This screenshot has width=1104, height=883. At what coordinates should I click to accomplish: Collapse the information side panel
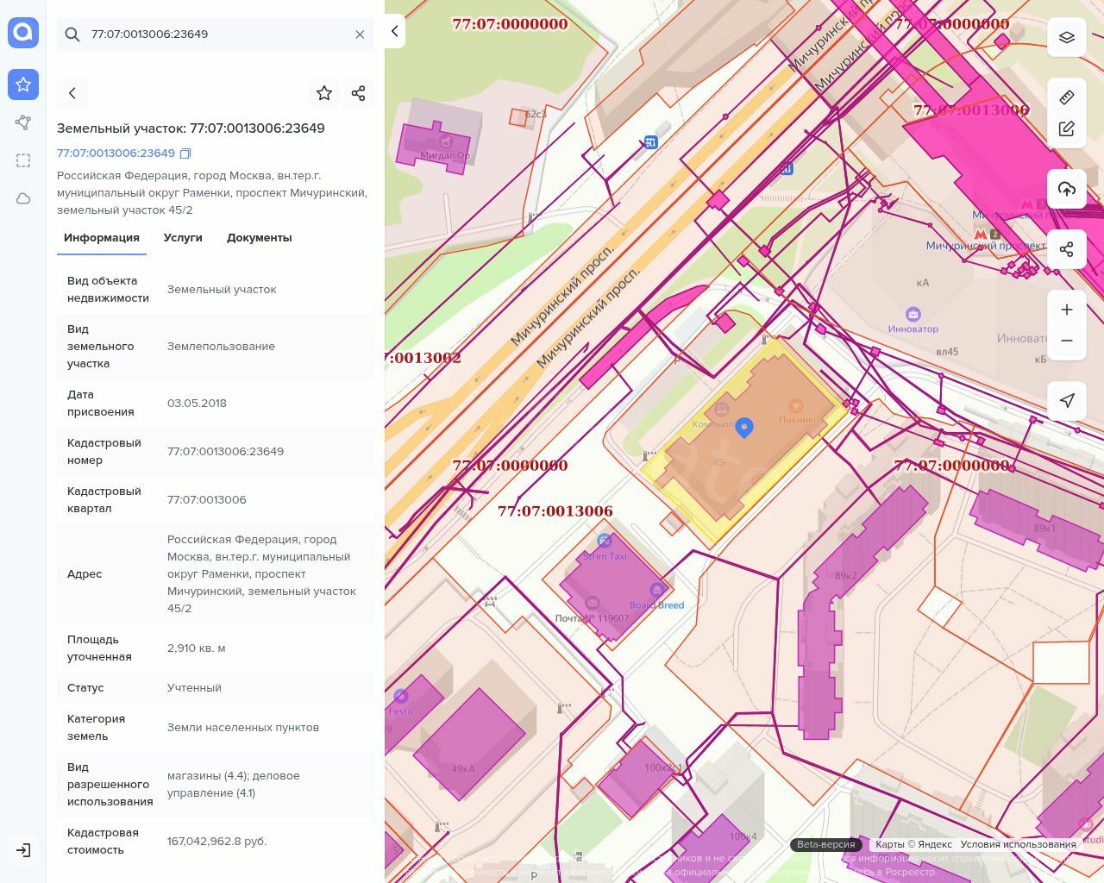click(x=395, y=32)
